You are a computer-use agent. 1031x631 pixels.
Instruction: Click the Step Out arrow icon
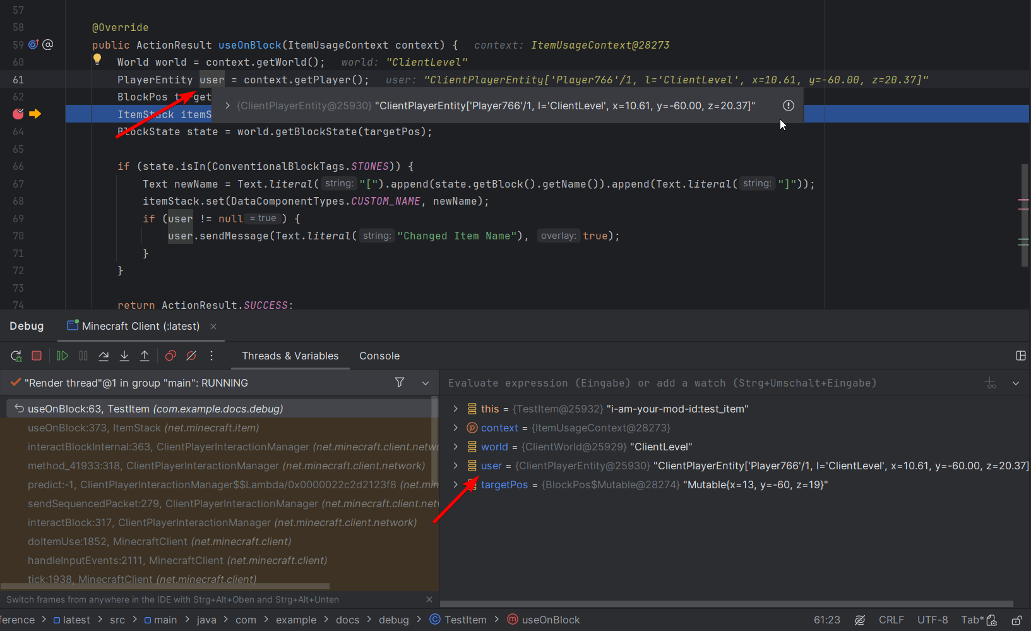(145, 356)
